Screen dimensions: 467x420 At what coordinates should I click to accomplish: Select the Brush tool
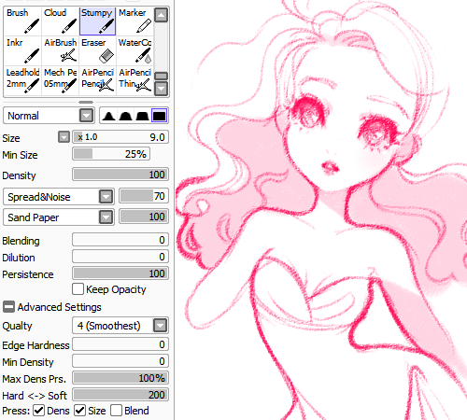point(22,21)
